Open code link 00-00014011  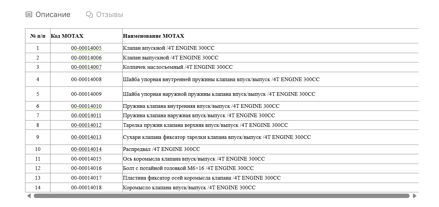point(86,116)
